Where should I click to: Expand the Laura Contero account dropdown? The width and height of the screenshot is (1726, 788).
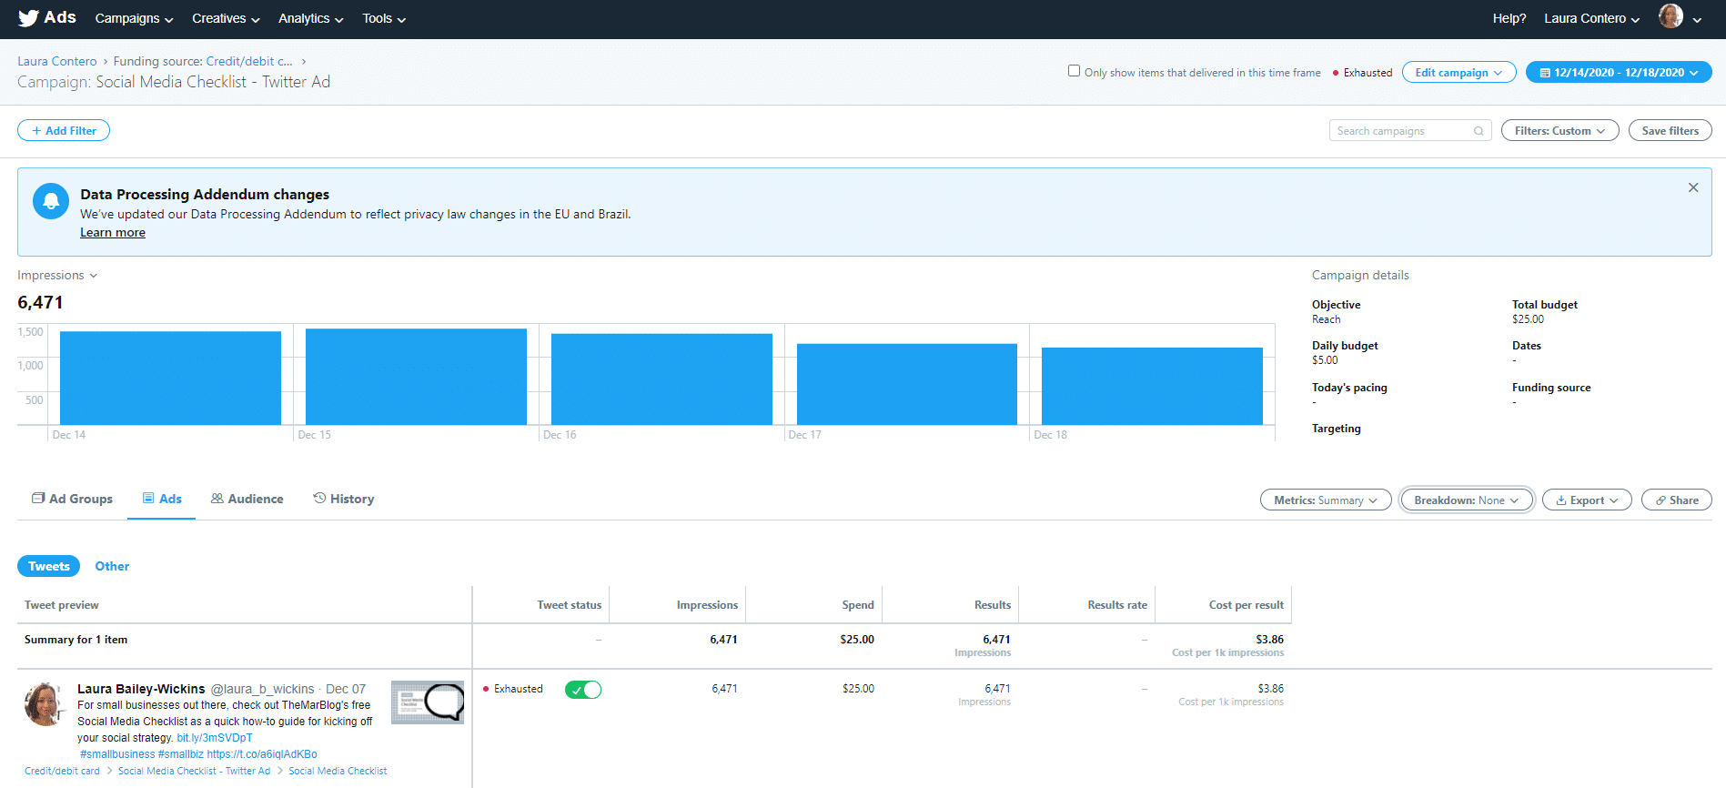[x=1591, y=18]
